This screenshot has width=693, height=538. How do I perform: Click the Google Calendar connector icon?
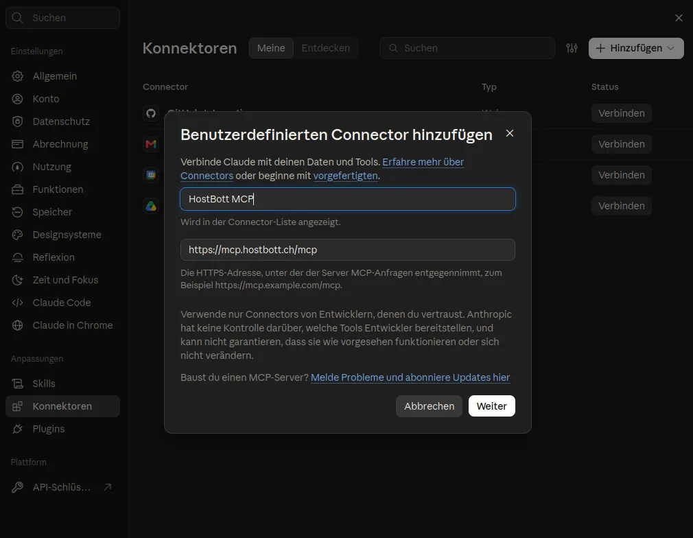[x=151, y=175]
